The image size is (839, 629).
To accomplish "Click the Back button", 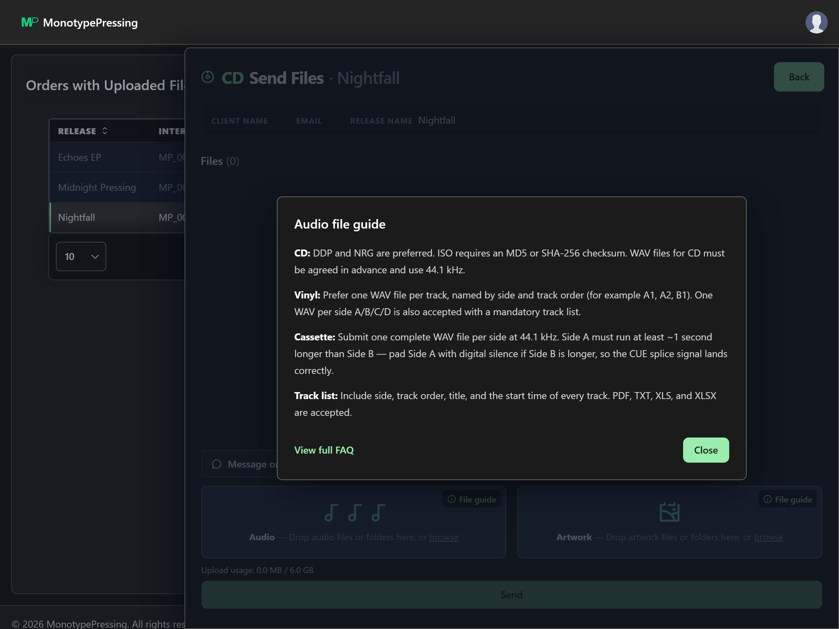I will (x=799, y=77).
